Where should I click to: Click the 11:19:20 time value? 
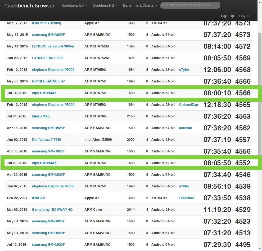click(x=217, y=209)
